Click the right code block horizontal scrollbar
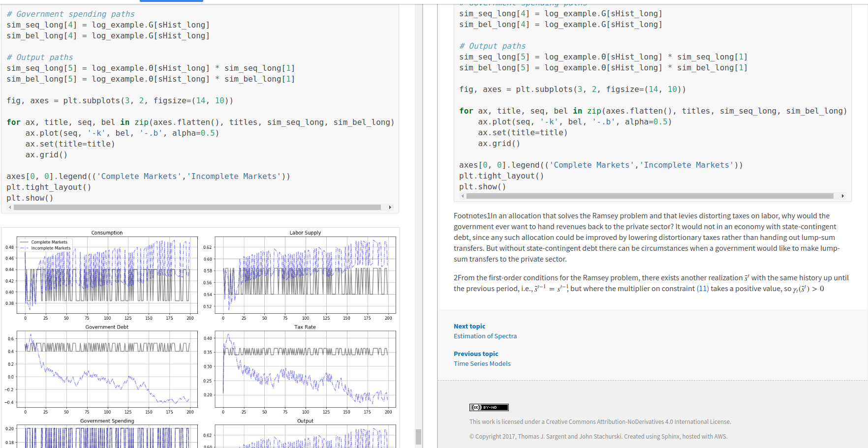Viewport: 868px width, 448px height. (x=650, y=196)
